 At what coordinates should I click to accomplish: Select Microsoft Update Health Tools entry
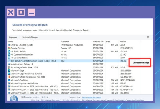pyautogui.click(x=24, y=83)
